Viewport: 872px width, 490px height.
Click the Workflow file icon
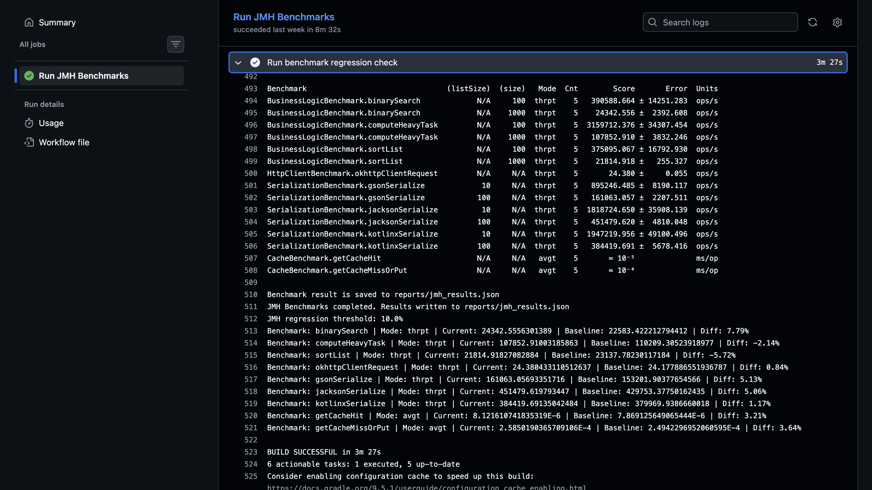point(29,142)
